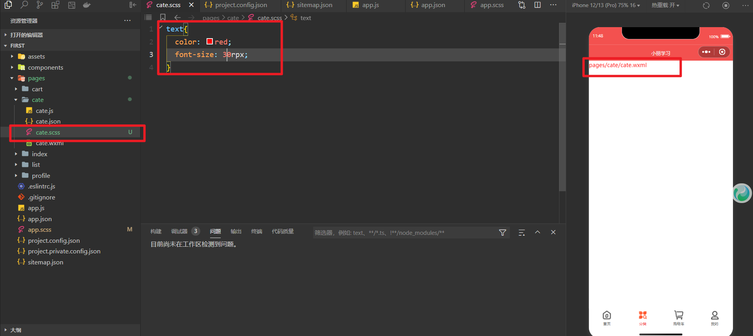Viewport: 753px width, 336px height.
Task: Click the simulator stop/record circle icon
Action: tap(726, 6)
